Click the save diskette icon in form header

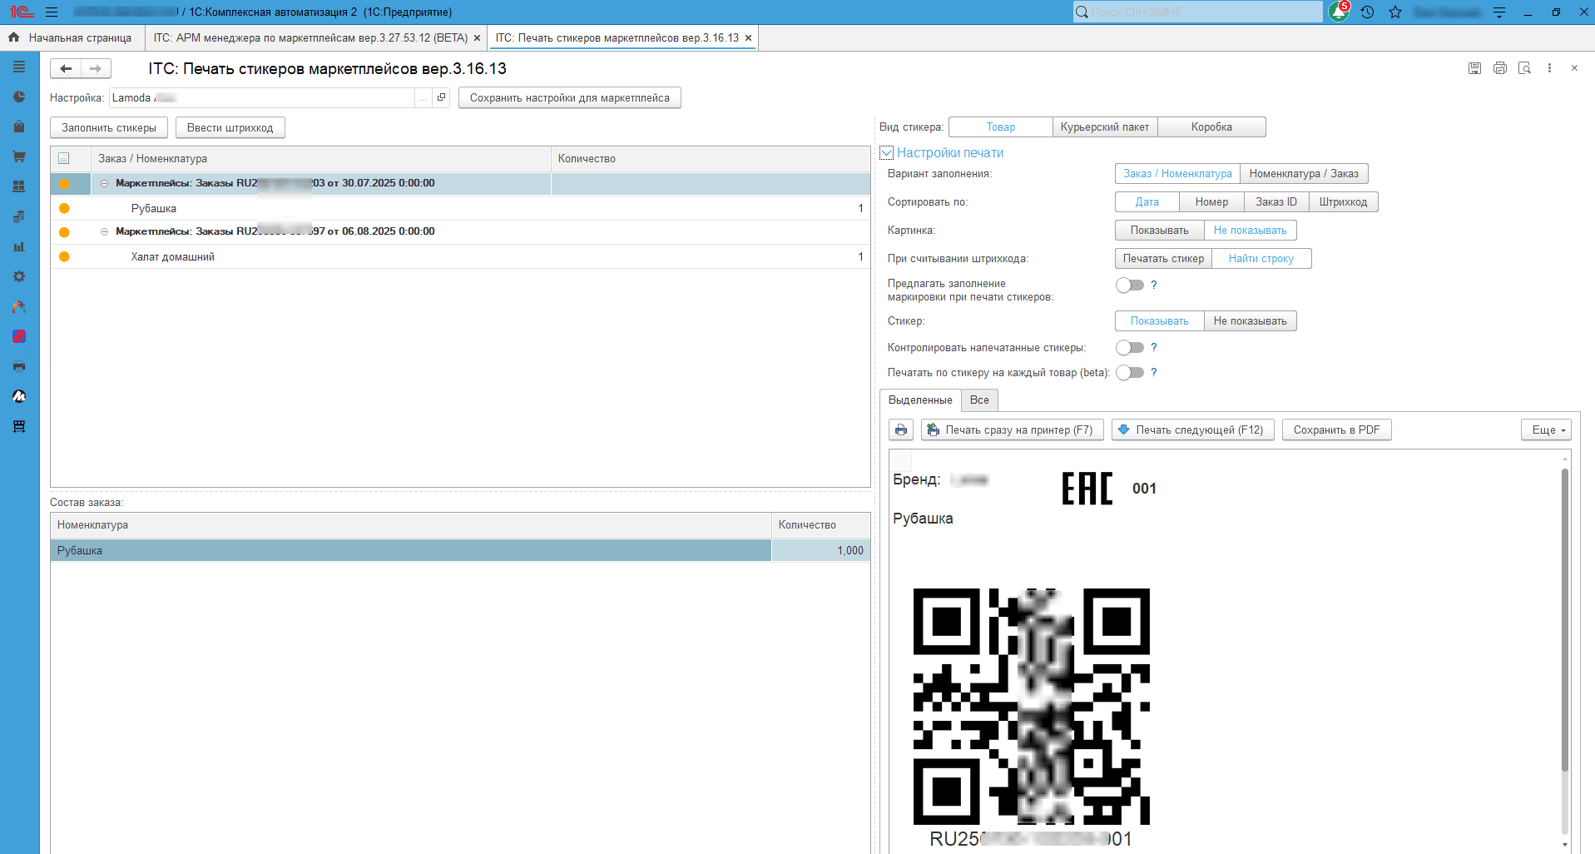[x=1474, y=68]
